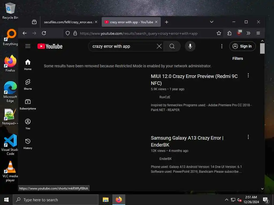Close the YouTube tab

(156, 22)
